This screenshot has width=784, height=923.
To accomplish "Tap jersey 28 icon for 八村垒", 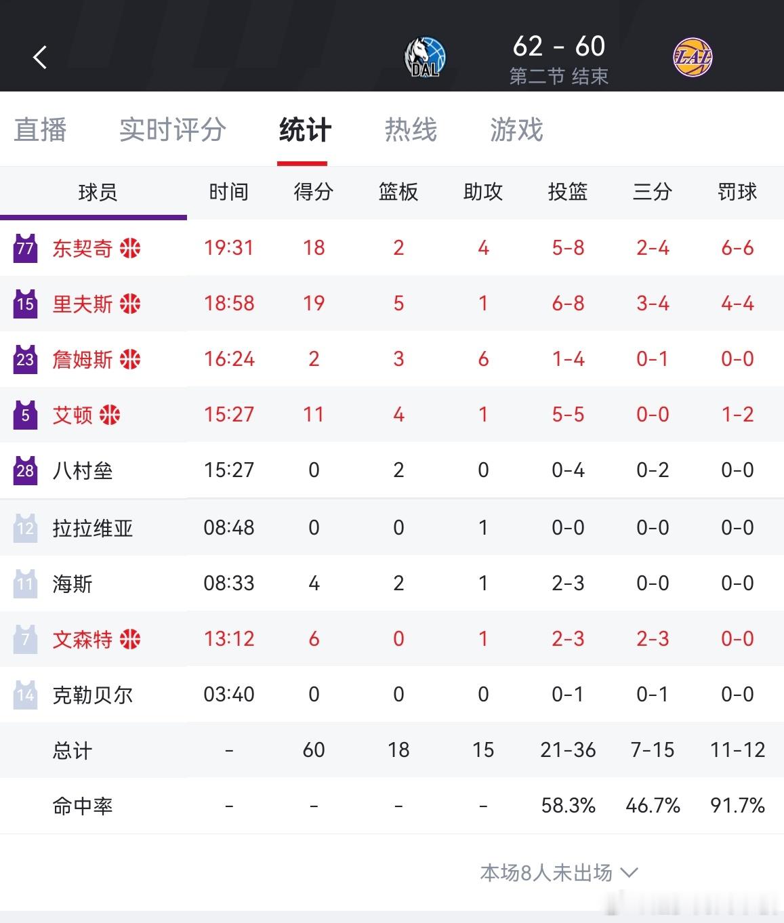I will pos(25,470).
